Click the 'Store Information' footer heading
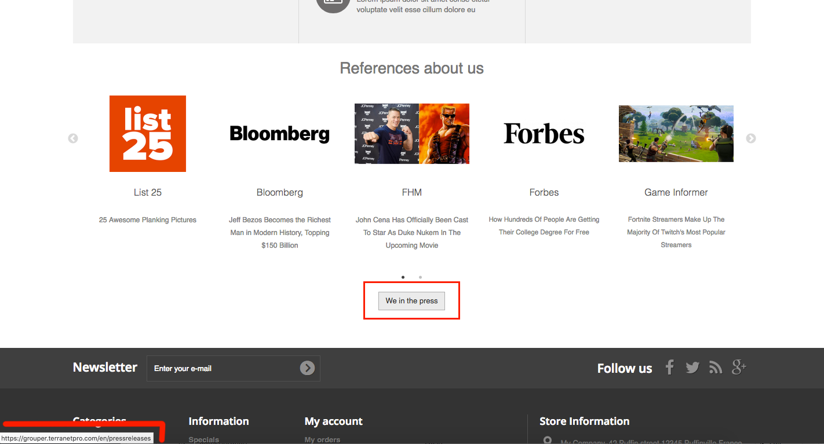 coord(584,421)
